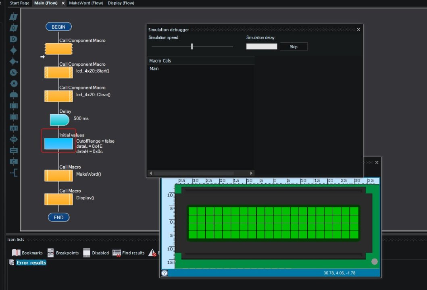The height and width of the screenshot is (290, 427).
Task: Pick the Connection Point 'A:' icon
Action: [x=14, y=72]
